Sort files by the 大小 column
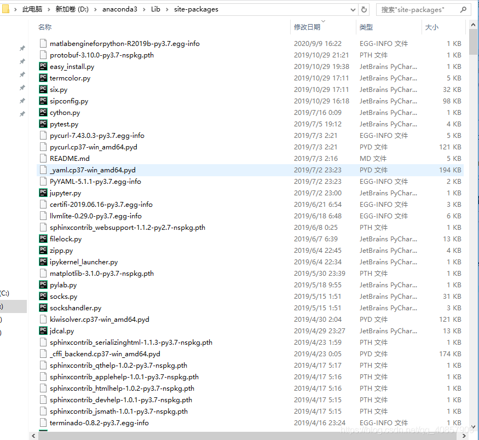This screenshot has width=479, height=440. tap(431, 27)
